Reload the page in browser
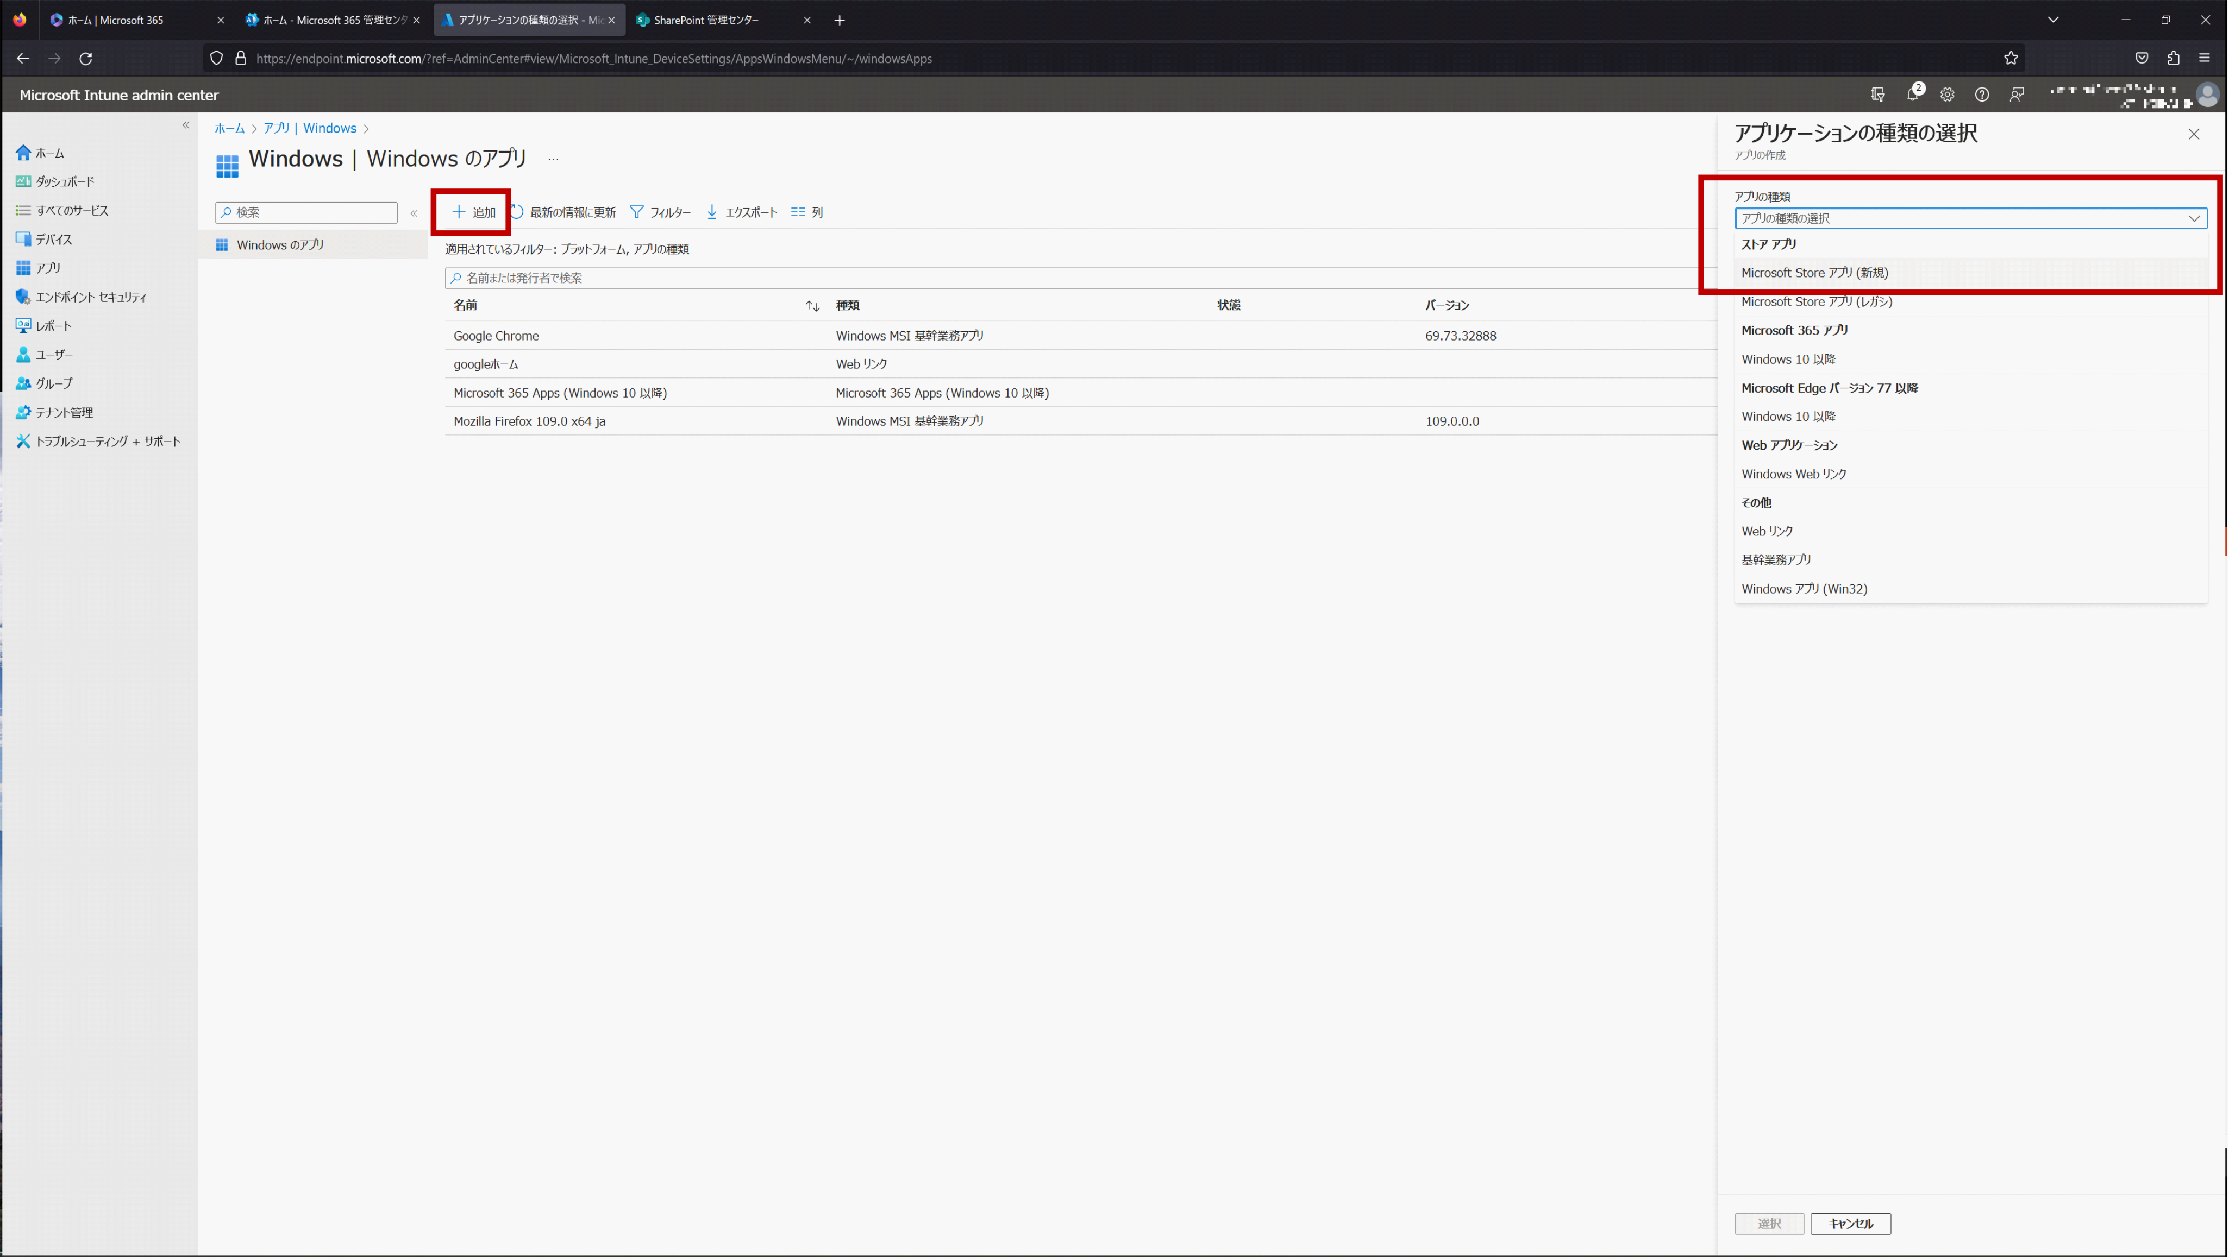The width and height of the screenshot is (2229, 1260). [86, 58]
